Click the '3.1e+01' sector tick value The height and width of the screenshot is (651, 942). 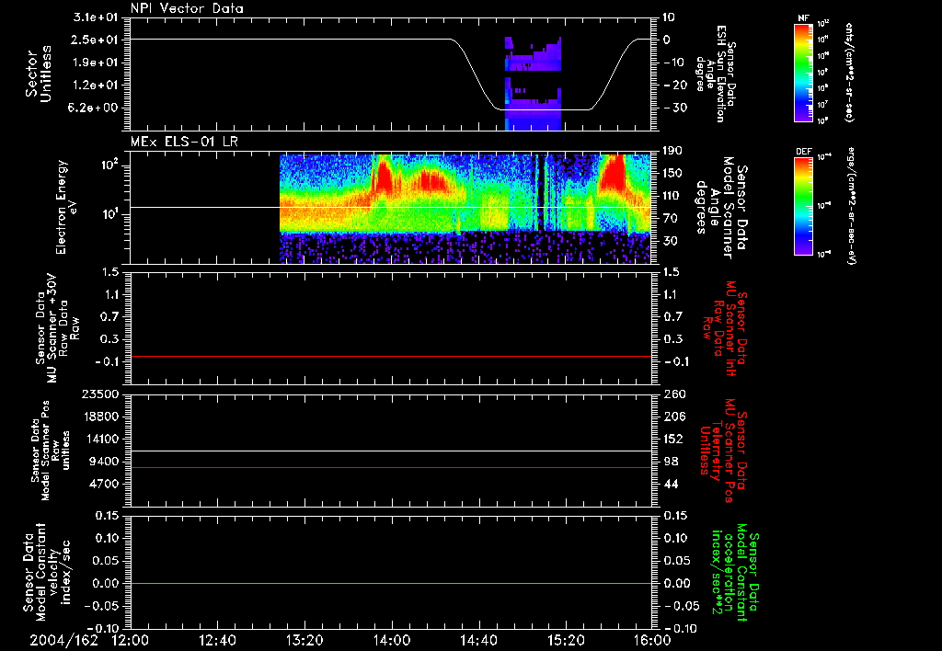96,17
